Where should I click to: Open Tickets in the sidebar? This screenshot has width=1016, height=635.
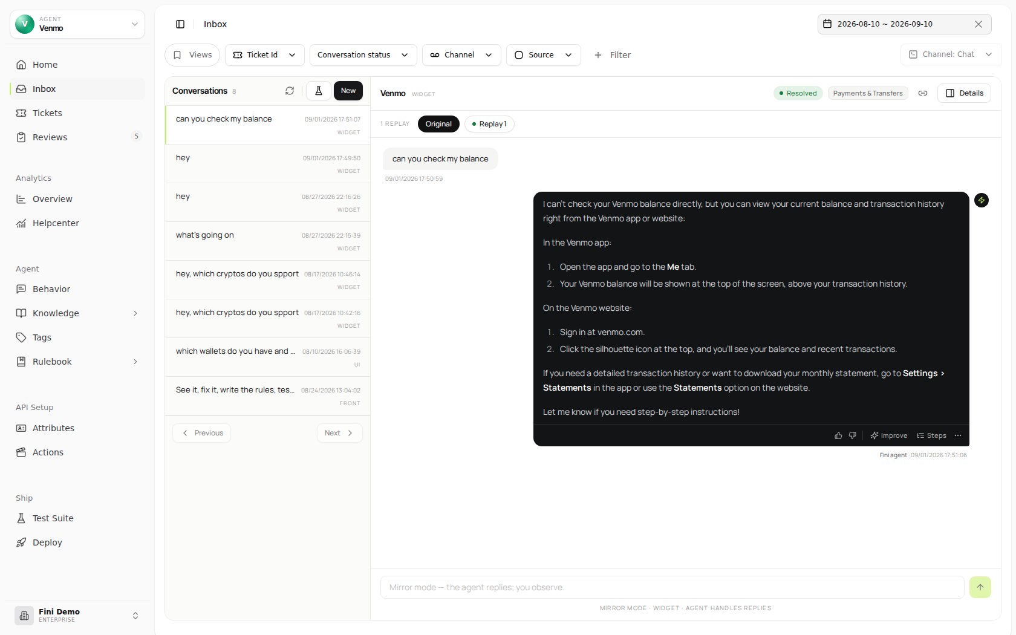(77, 113)
